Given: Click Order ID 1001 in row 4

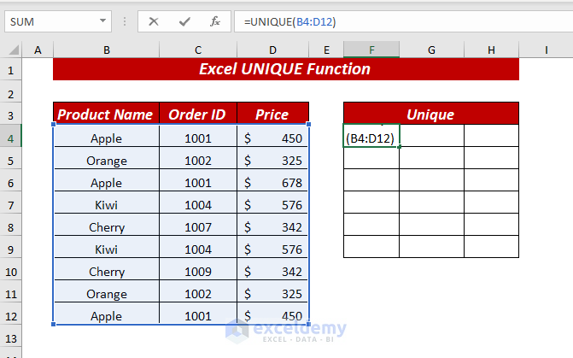Looking at the screenshot, I should click(198, 136).
